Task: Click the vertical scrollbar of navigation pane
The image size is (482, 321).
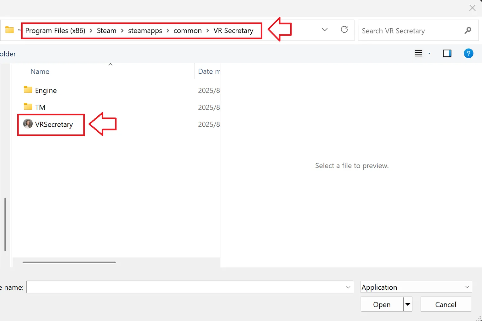Action: (5, 224)
